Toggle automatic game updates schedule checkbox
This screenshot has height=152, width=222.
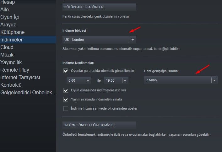(66, 71)
